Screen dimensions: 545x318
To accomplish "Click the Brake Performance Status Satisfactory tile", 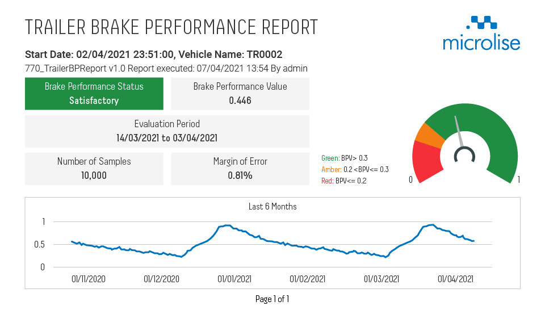I will (94, 94).
